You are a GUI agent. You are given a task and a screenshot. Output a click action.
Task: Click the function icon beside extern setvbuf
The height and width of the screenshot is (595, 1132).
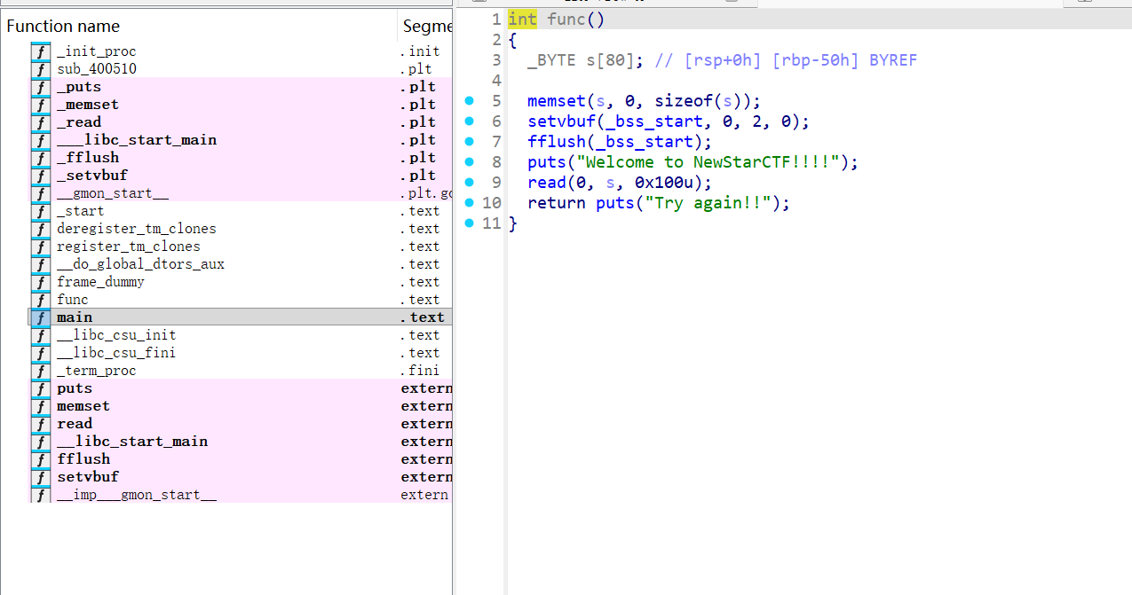41,477
